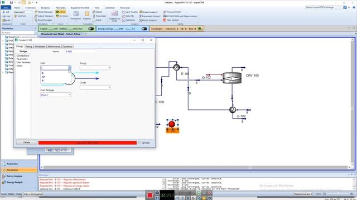
Task: Open the Reports button
Action: 87,16
